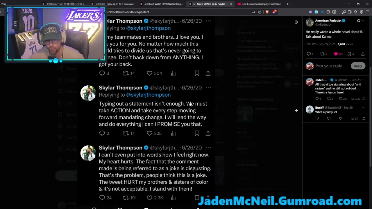Share American Redoubt's post
This screenshot has width=372, height=209.
(363, 54)
